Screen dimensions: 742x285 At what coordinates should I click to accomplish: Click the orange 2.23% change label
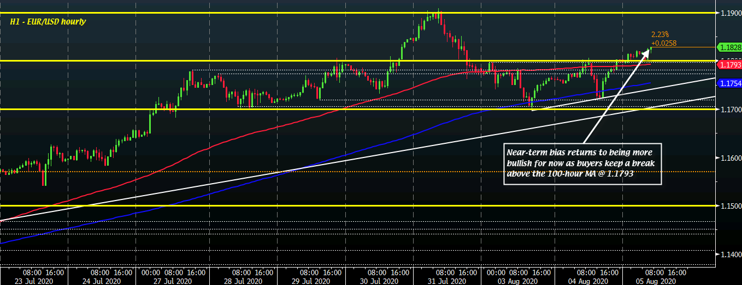660,34
